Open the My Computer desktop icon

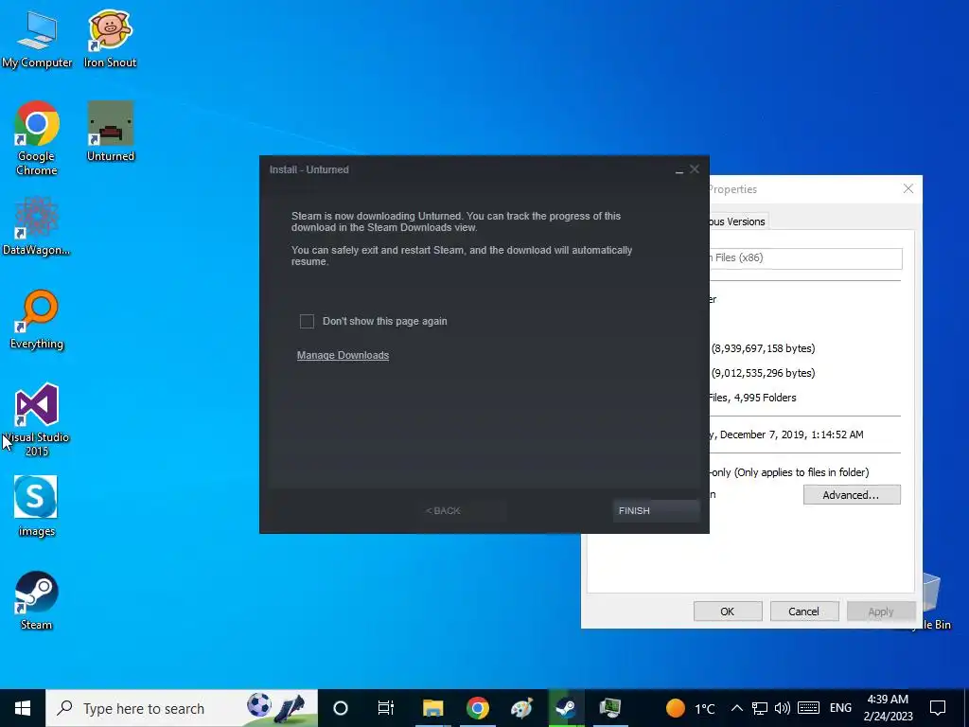click(x=37, y=40)
